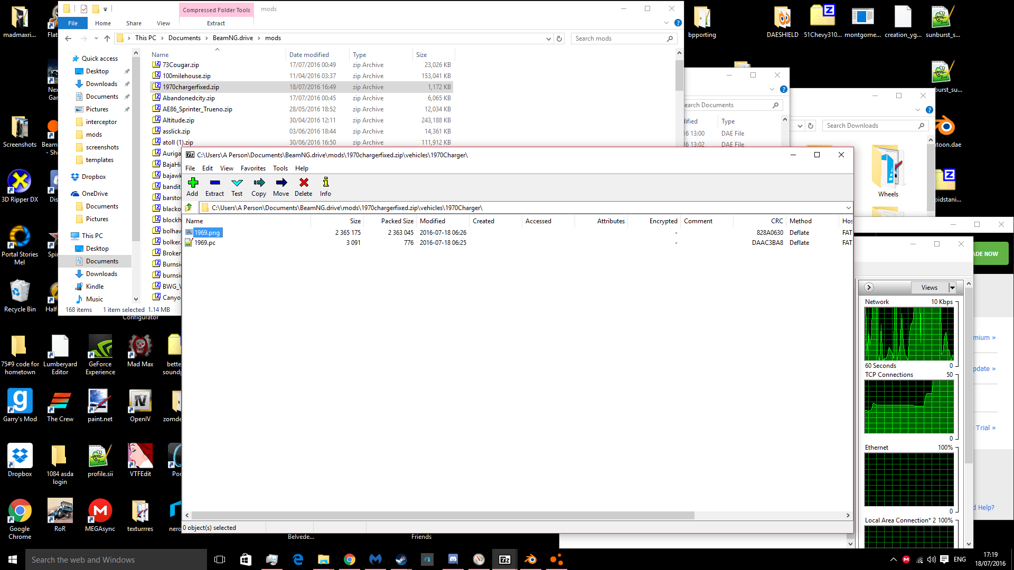
Task: Open the Views dropdown arrow
Action: [x=952, y=288]
